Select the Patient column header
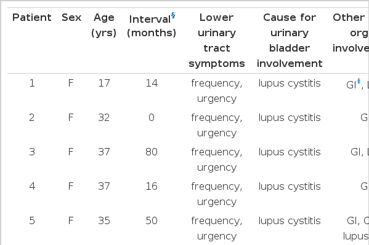Viewport: 369px width, 245px height. pyautogui.click(x=32, y=17)
